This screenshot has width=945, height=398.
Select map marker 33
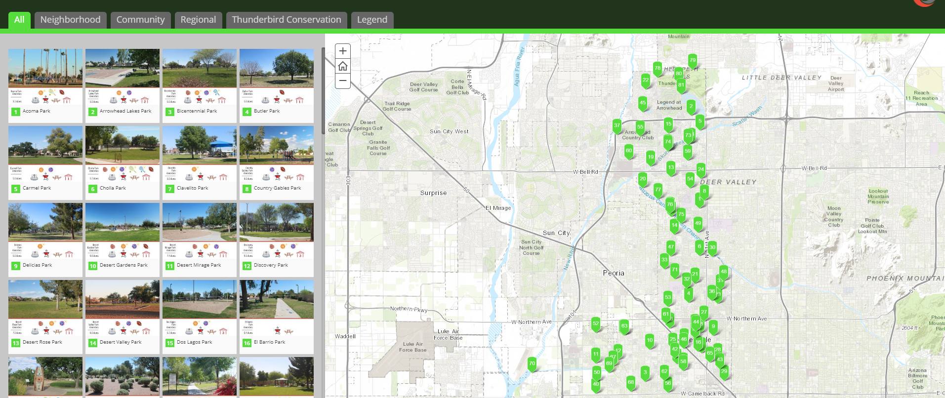(x=664, y=260)
